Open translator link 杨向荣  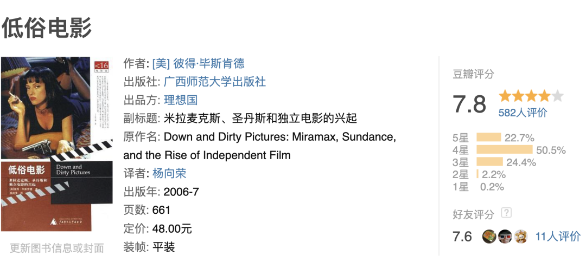point(169,173)
